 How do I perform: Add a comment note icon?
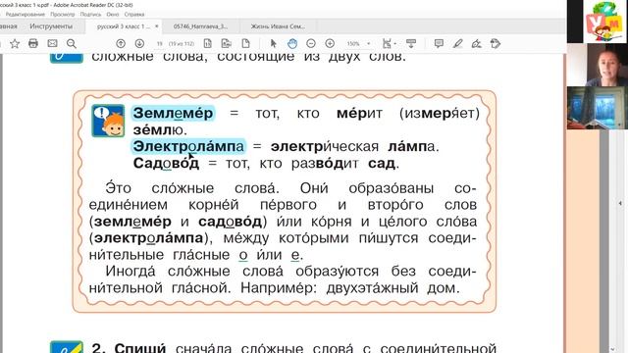click(439, 43)
